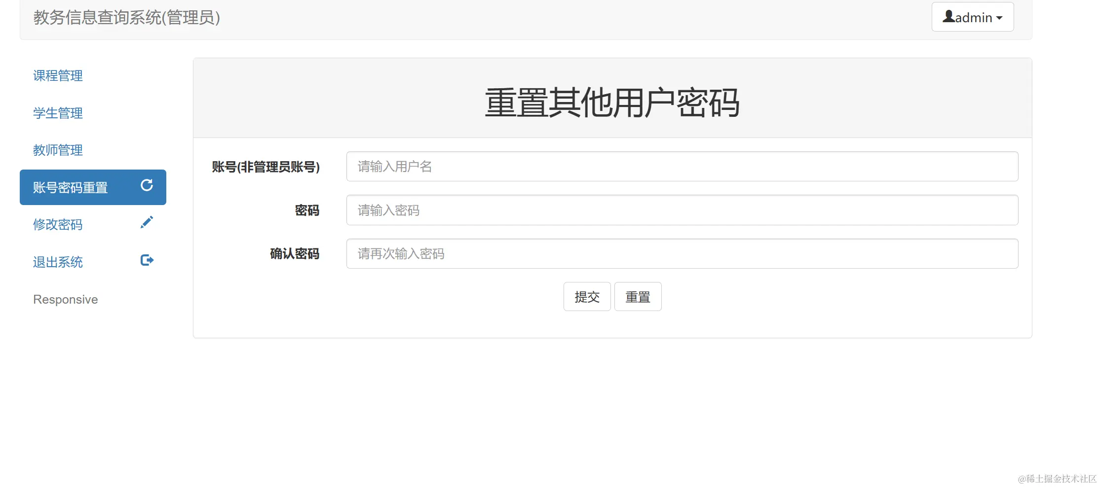The height and width of the screenshot is (487, 1100).
Task: Click the Responsive link
Action: (x=65, y=299)
